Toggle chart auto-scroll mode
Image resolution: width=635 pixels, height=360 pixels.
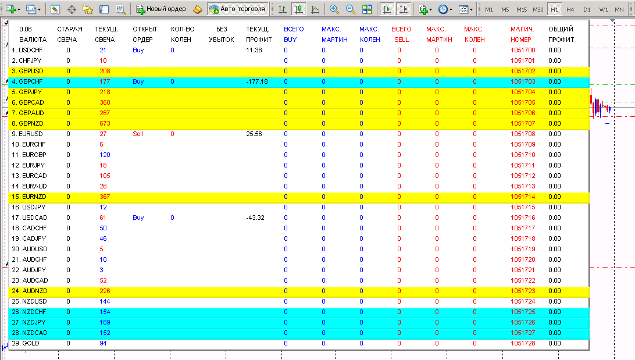click(x=387, y=9)
